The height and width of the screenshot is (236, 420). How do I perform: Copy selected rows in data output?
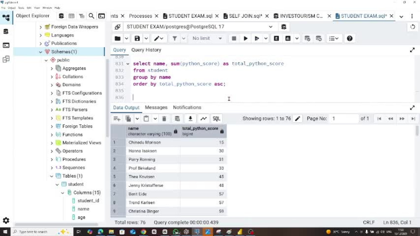point(128,119)
